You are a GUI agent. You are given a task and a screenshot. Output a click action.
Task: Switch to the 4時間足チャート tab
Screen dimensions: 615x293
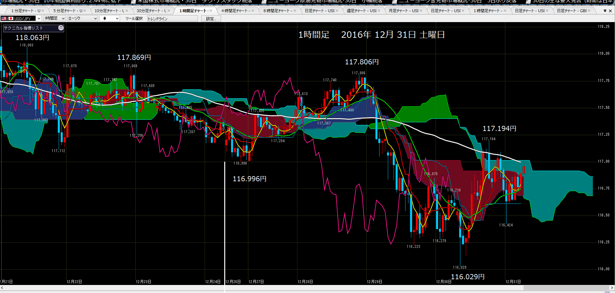pyautogui.click(x=235, y=11)
